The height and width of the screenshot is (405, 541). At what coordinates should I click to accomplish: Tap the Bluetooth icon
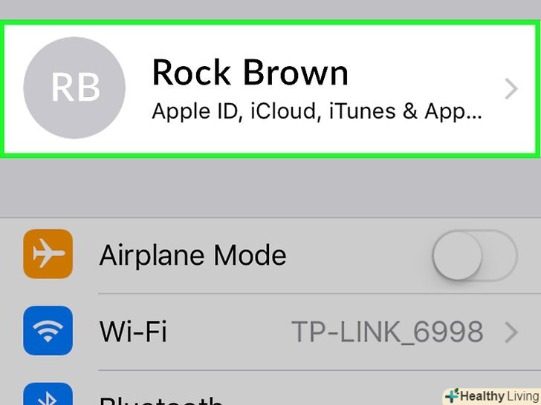tap(48, 394)
